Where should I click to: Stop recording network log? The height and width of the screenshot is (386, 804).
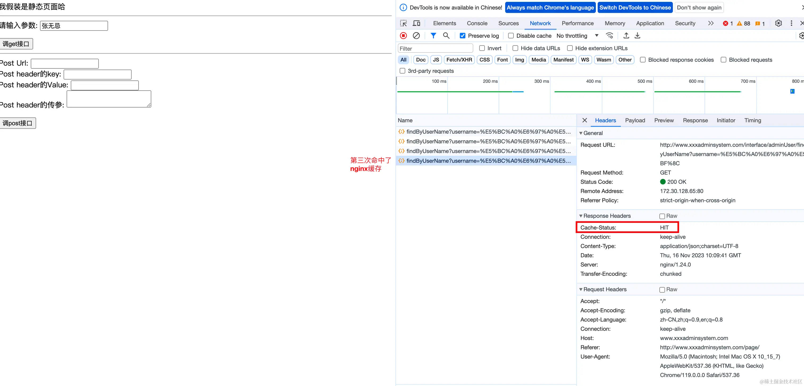403,36
